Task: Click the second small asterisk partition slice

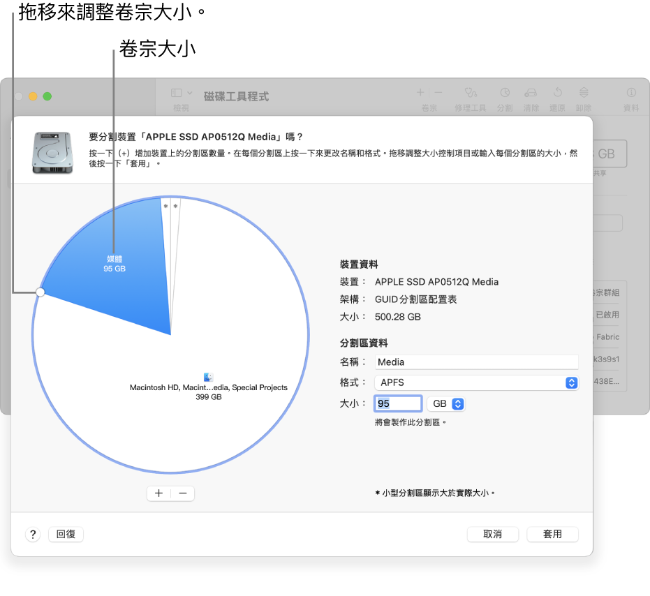Action: 176,207
